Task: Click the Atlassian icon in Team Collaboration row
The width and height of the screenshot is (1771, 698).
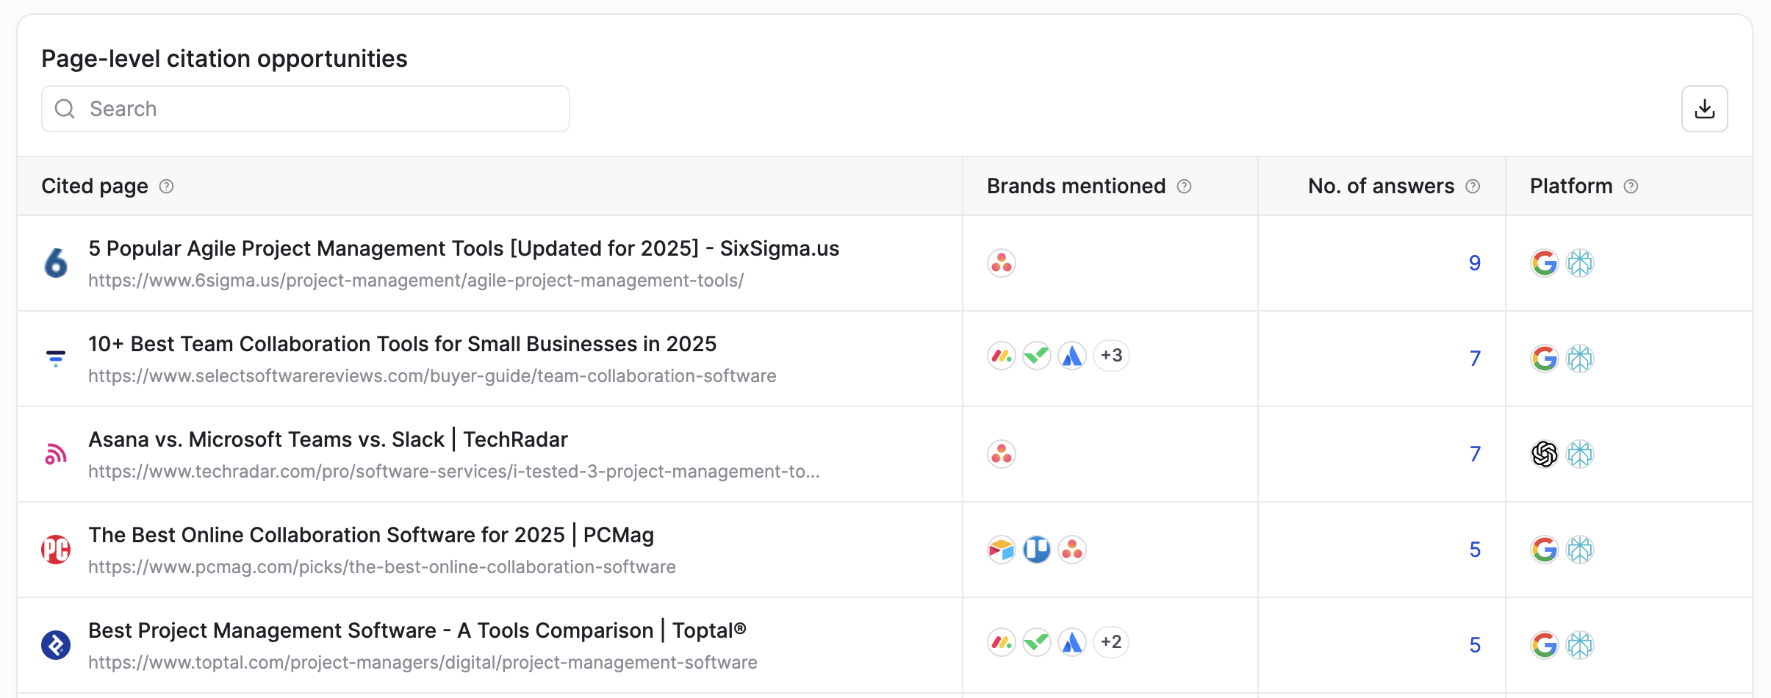Action: point(1072,356)
